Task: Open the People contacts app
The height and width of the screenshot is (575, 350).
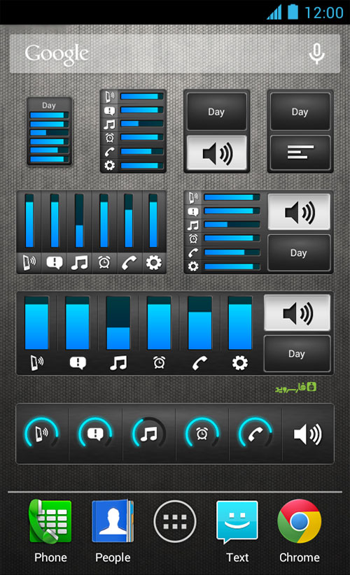Action: click(x=113, y=532)
